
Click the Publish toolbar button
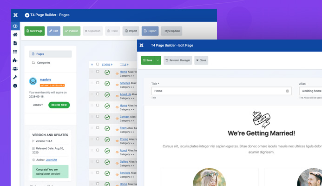pyautogui.click(x=72, y=31)
